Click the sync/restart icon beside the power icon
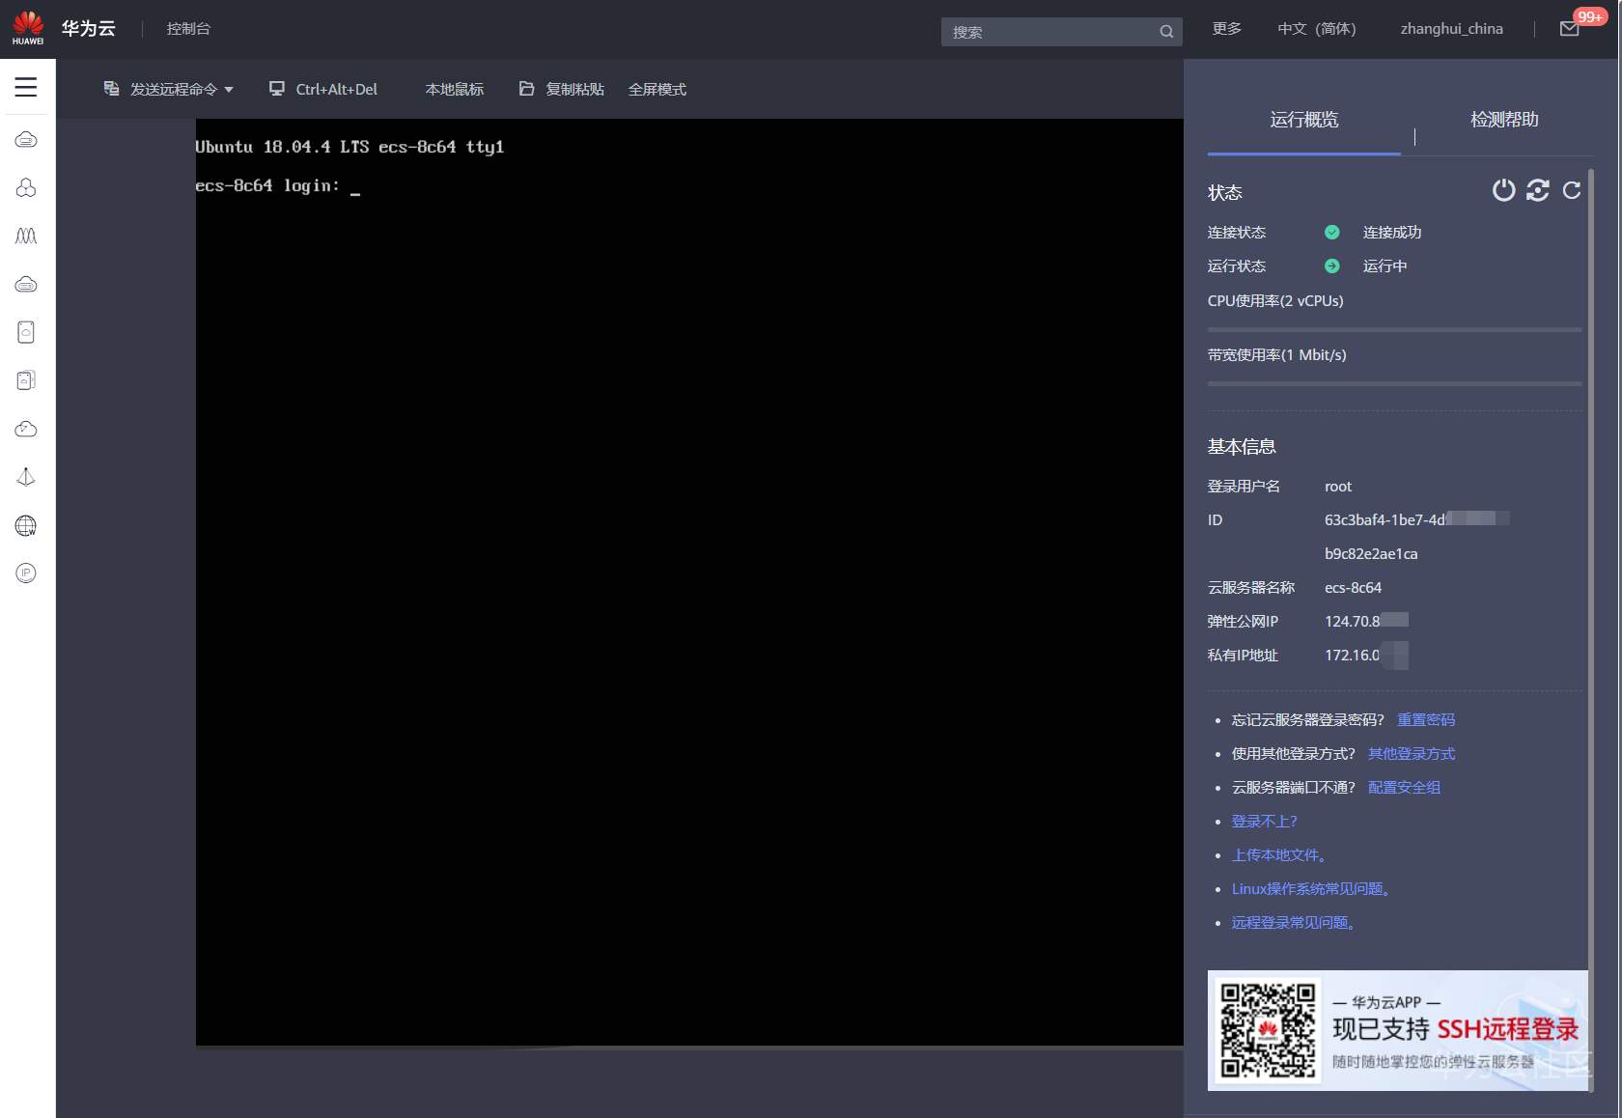 click(x=1538, y=190)
